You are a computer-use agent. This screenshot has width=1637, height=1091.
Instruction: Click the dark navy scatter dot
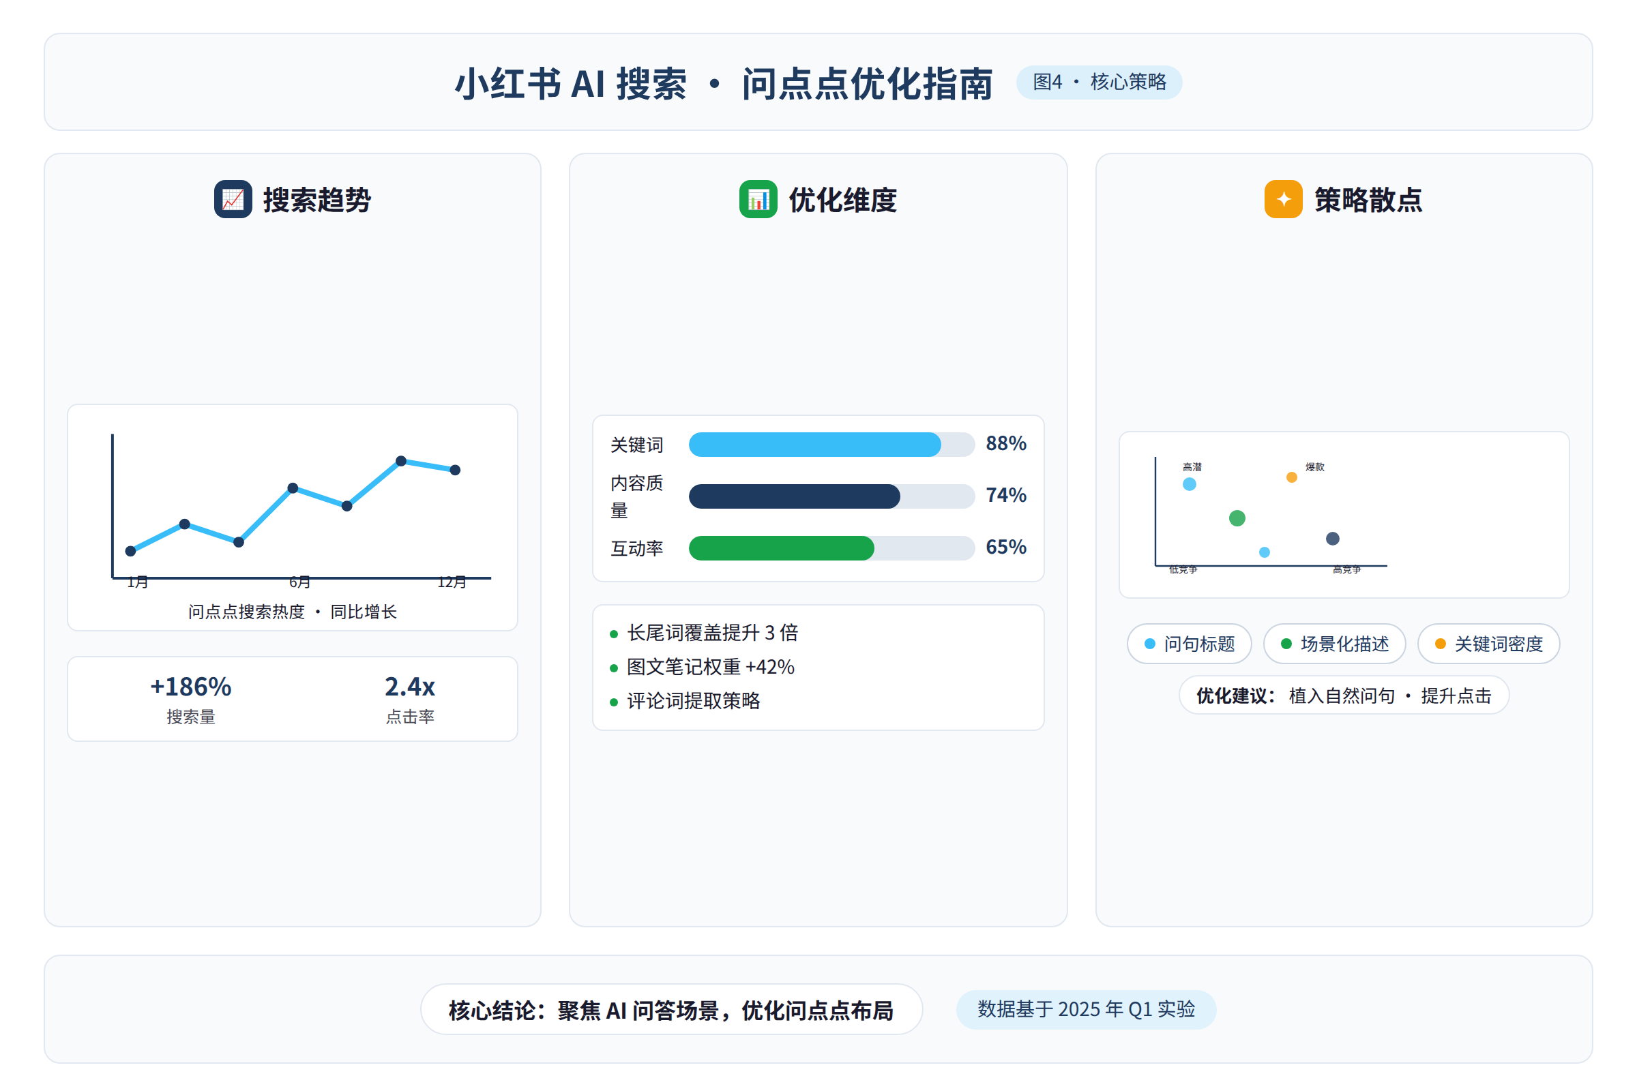tap(1333, 539)
